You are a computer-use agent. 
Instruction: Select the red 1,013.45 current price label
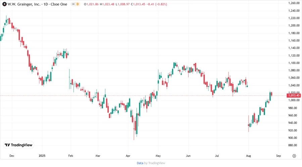294,96
